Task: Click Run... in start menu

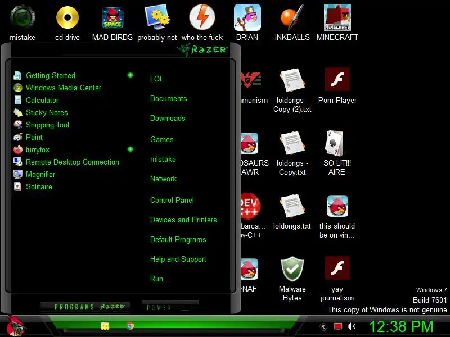Action: 160,279
